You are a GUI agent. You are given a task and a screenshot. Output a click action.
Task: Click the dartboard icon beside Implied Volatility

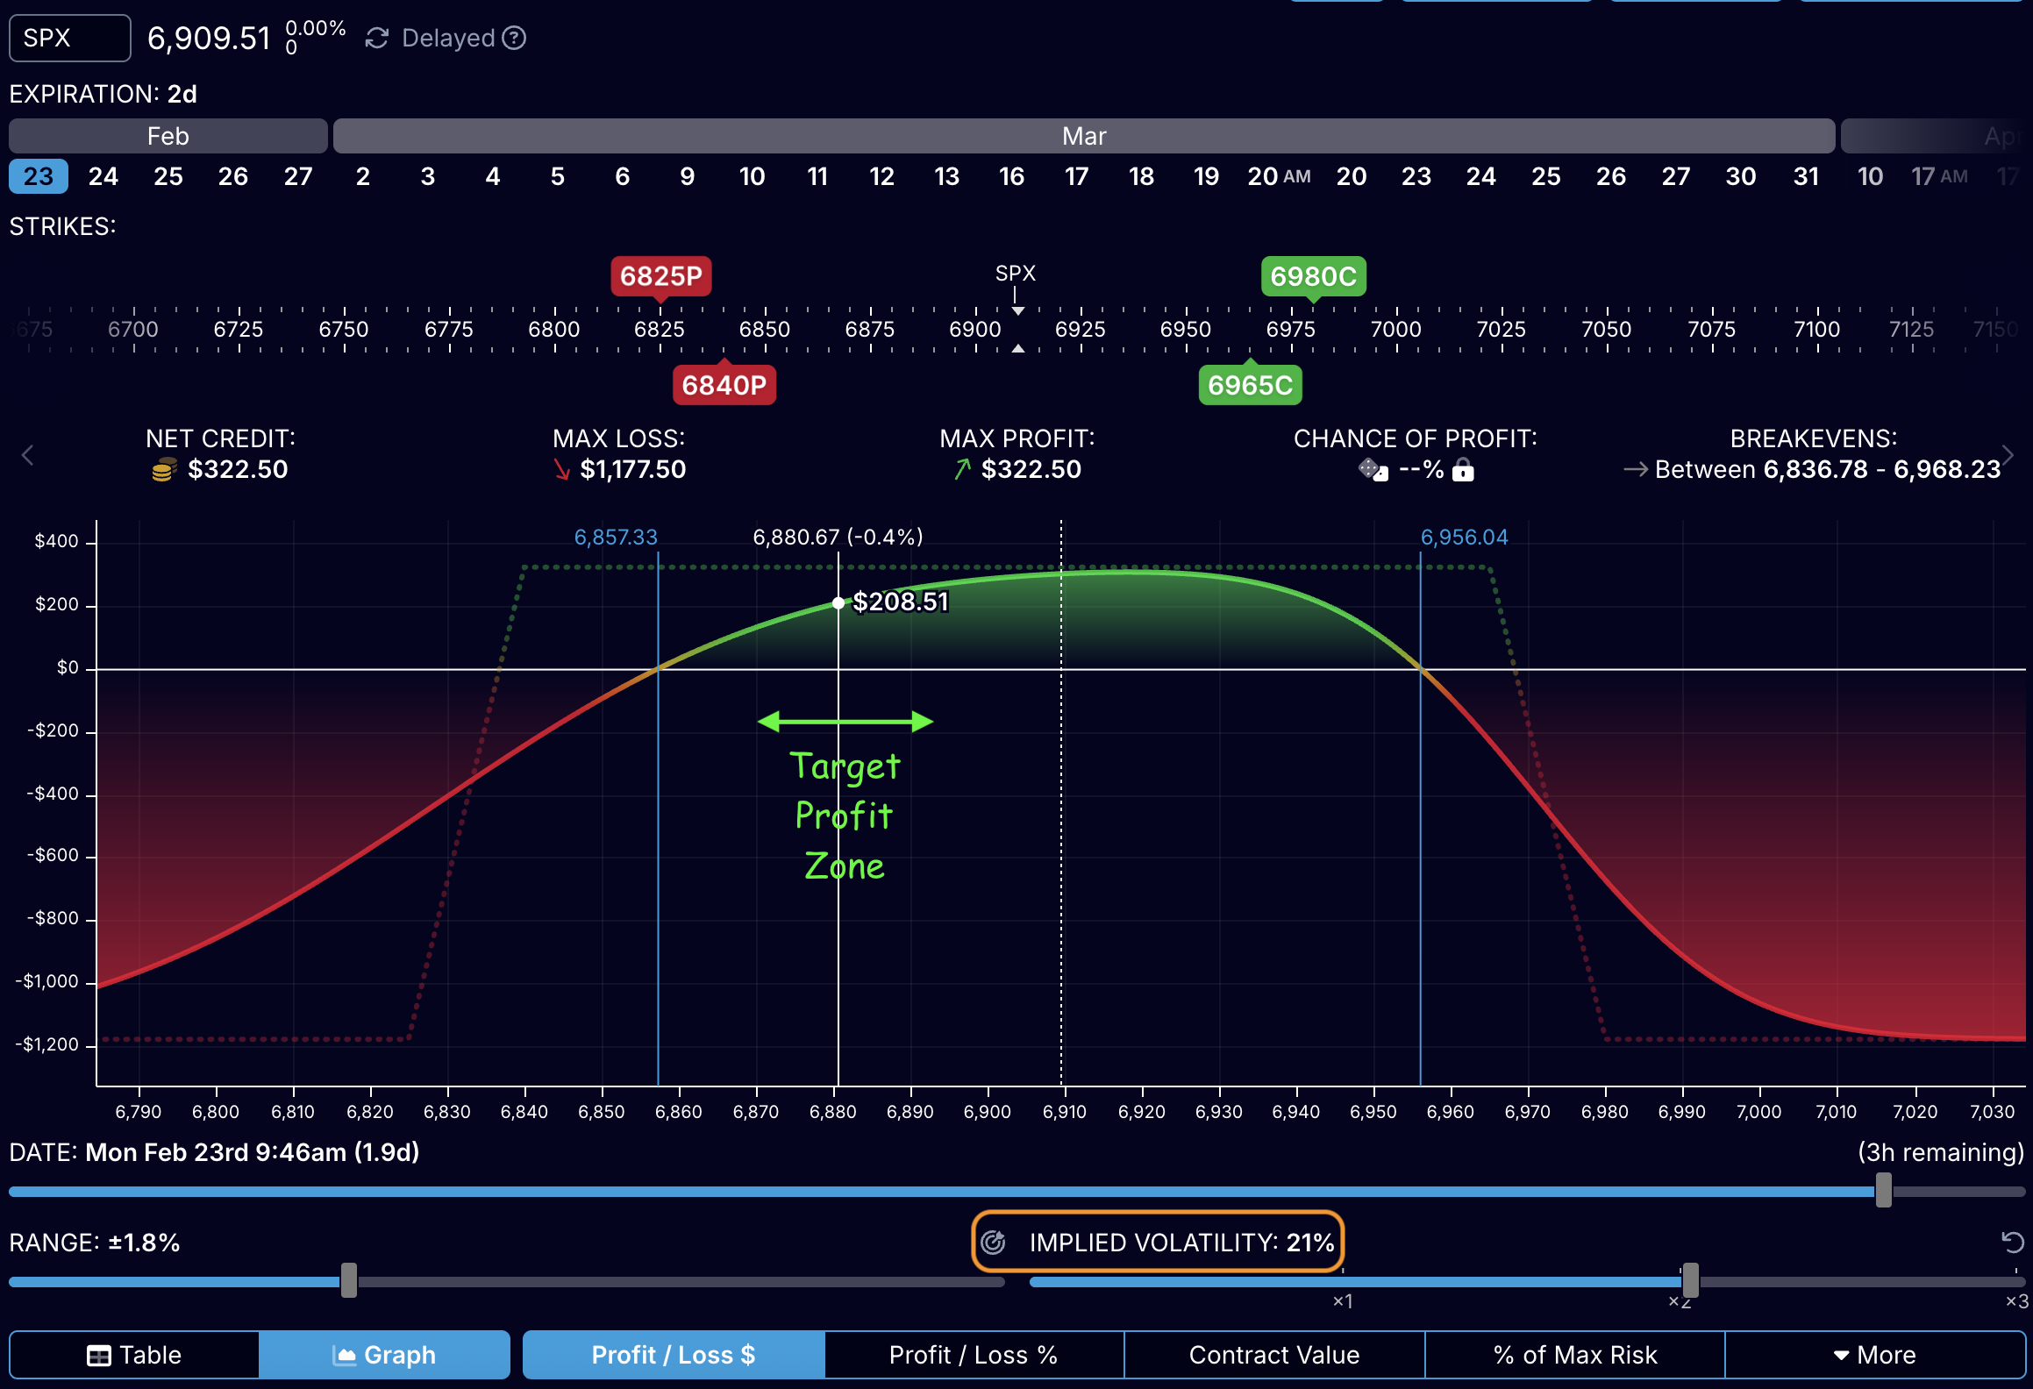click(993, 1243)
